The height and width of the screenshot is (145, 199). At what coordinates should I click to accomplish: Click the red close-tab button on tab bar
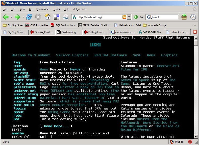coord(195,32)
